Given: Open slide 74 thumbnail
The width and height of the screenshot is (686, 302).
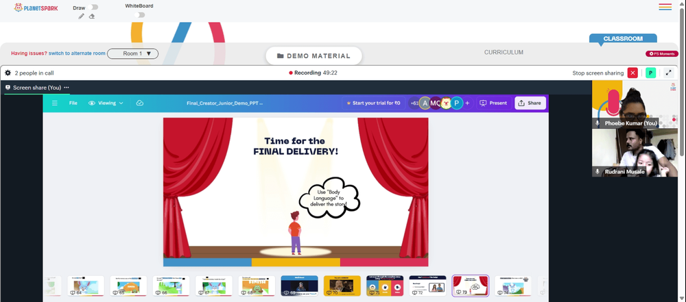Looking at the screenshot, I should pyautogui.click(x=512, y=286).
